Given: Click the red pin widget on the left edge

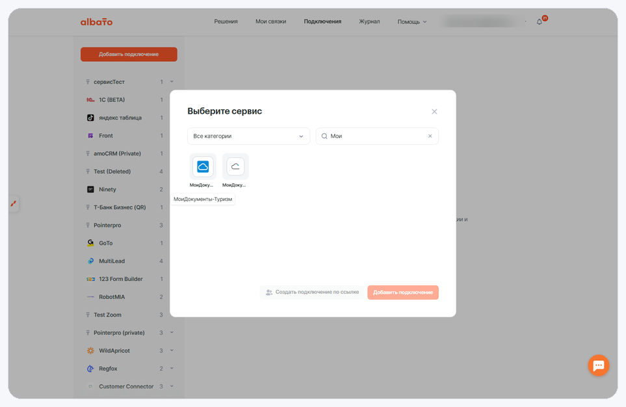Looking at the screenshot, I should 14,203.
